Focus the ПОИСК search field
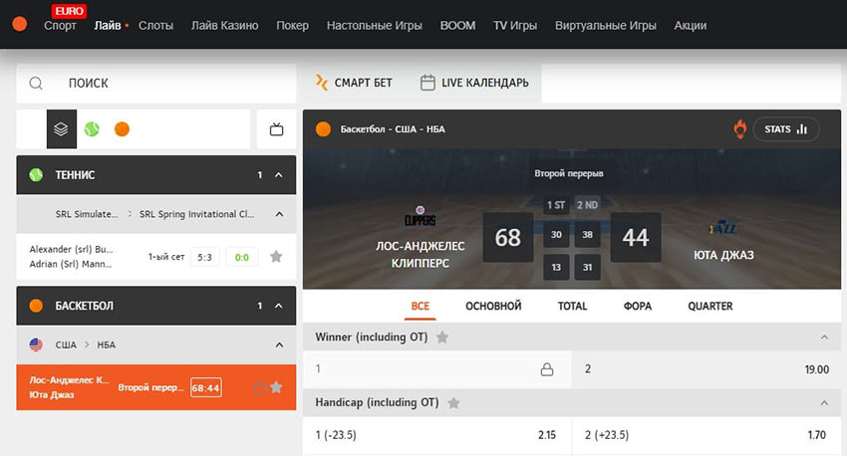Screen dimensions: 847x456 pyautogui.click(x=156, y=83)
